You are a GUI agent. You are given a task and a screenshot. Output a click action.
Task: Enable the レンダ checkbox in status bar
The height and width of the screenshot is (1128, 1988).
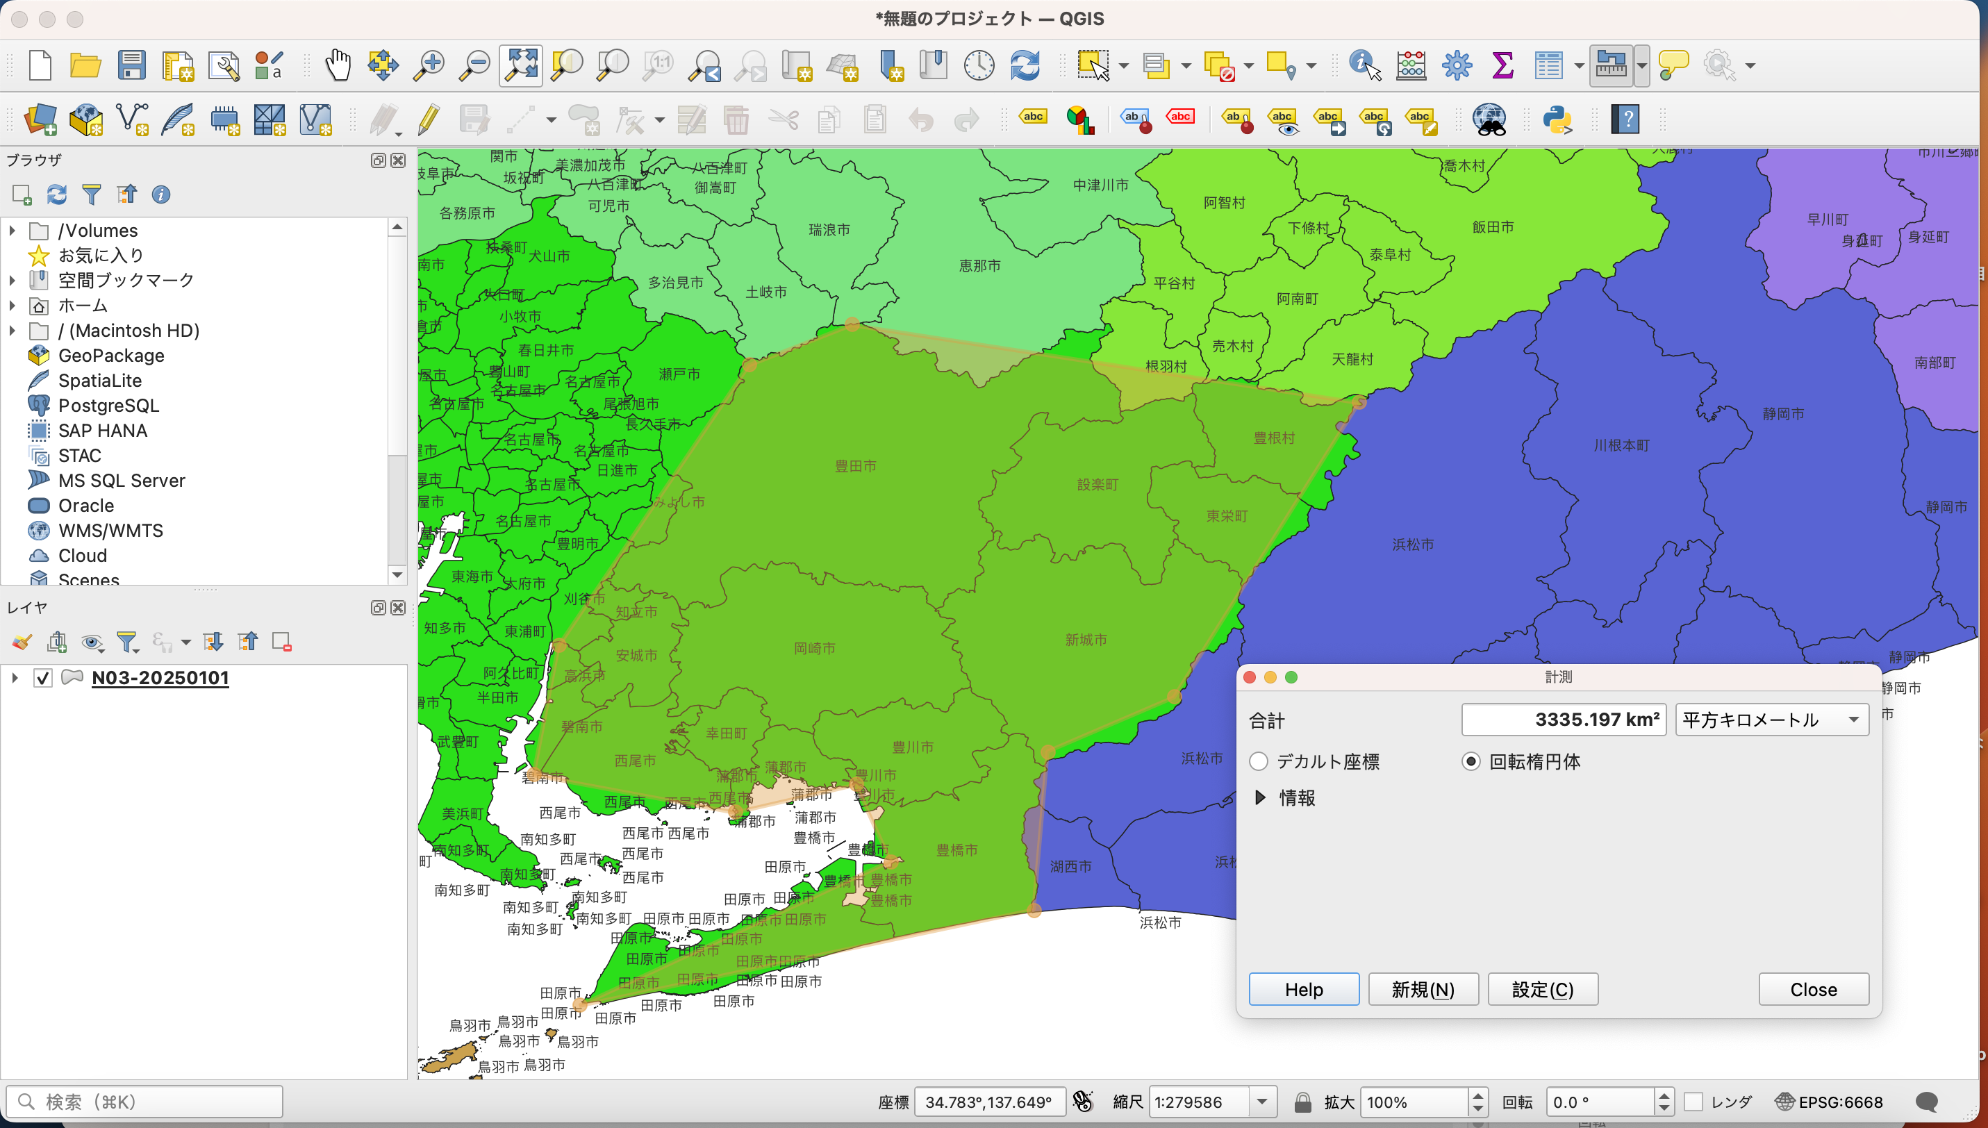coord(1694,1102)
